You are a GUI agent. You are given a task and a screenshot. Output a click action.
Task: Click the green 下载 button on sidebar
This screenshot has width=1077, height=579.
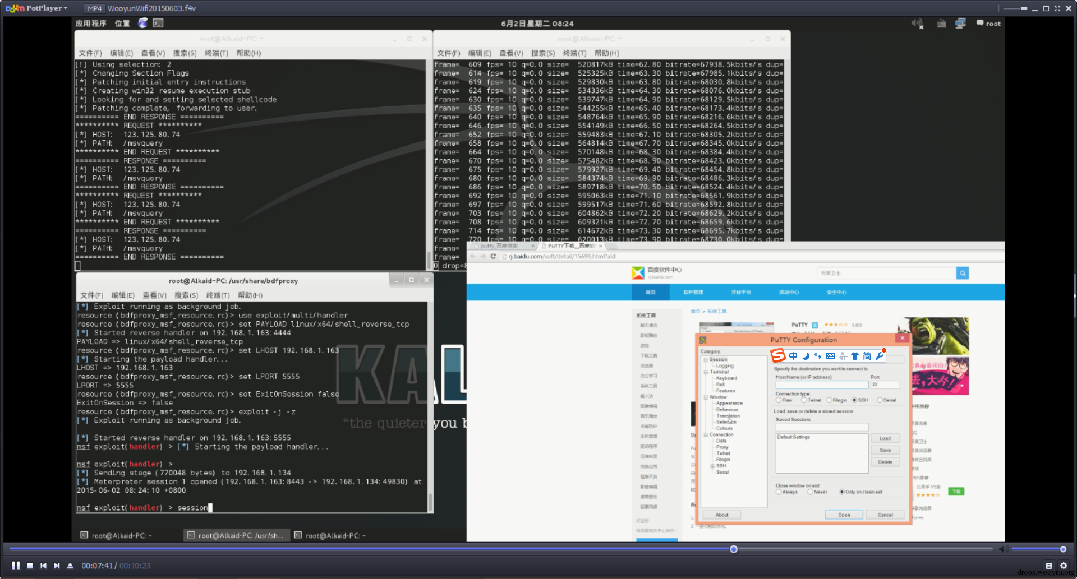tap(956, 492)
